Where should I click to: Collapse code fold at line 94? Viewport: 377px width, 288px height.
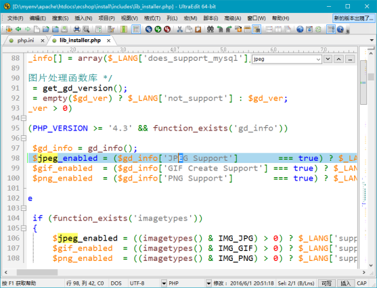[24, 118]
